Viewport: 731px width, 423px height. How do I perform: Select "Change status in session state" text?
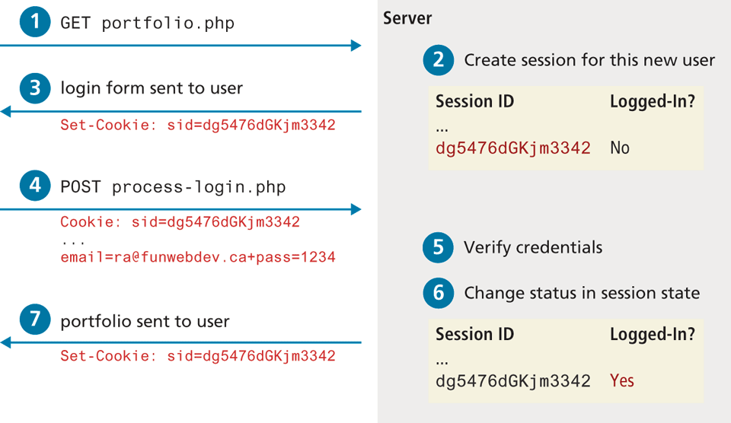point(582,293)
